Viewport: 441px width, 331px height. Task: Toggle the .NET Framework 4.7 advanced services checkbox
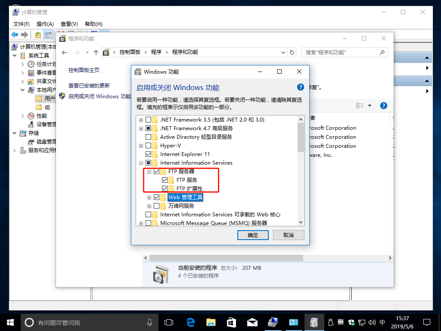pos(148,128)
